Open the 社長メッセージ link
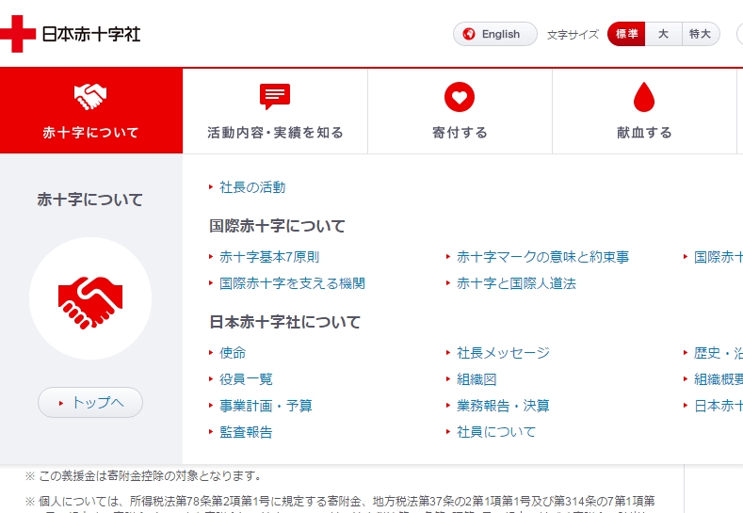Viewport: 743px width, 513px height. (x=503, y=353)
